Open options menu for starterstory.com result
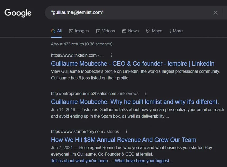Viewport: 227px width, 167px height. click(x=126, y=131)
